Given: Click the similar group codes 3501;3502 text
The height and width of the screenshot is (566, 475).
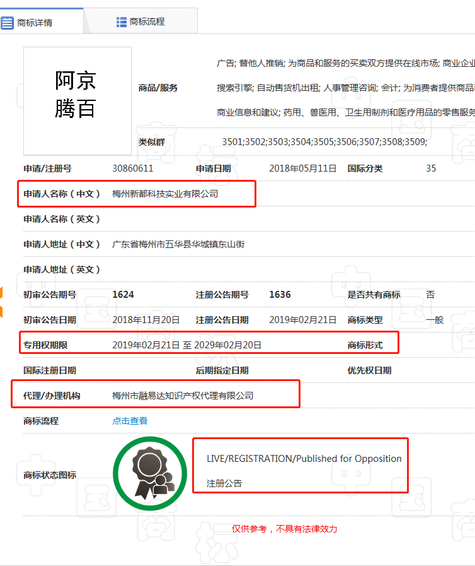Looking at the screenshot, I should coord(324,142).
